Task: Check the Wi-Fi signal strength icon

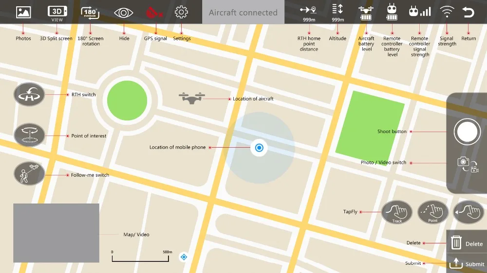Action: (447, 12)
